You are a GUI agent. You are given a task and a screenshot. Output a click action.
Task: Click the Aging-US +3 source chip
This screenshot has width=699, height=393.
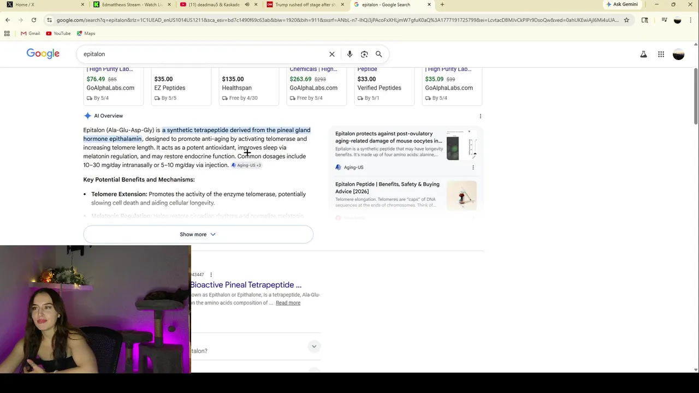point(246,165)
